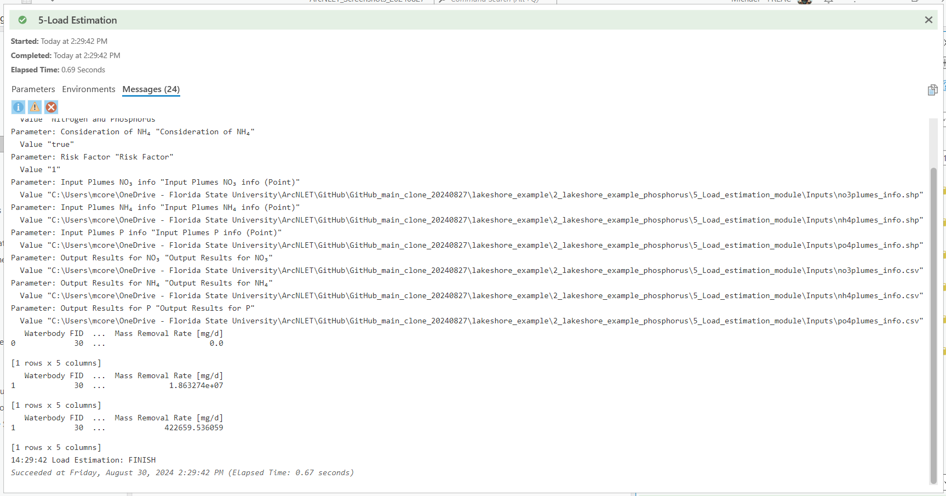This screenshot has width=946, height=496.
Task: Click the Output Results for NO₃ parameter line
Action: 142,258
